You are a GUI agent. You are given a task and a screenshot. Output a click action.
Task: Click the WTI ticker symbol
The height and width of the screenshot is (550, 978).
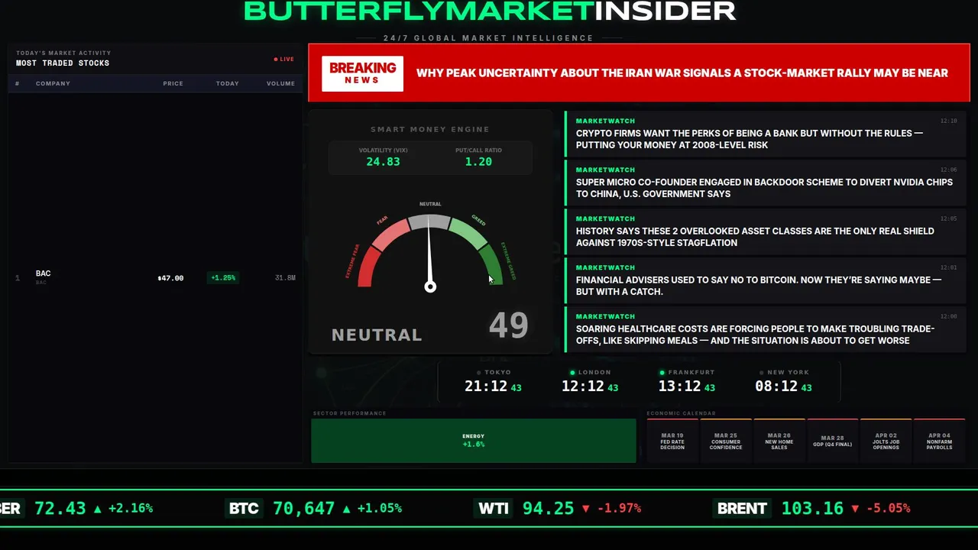493,508
